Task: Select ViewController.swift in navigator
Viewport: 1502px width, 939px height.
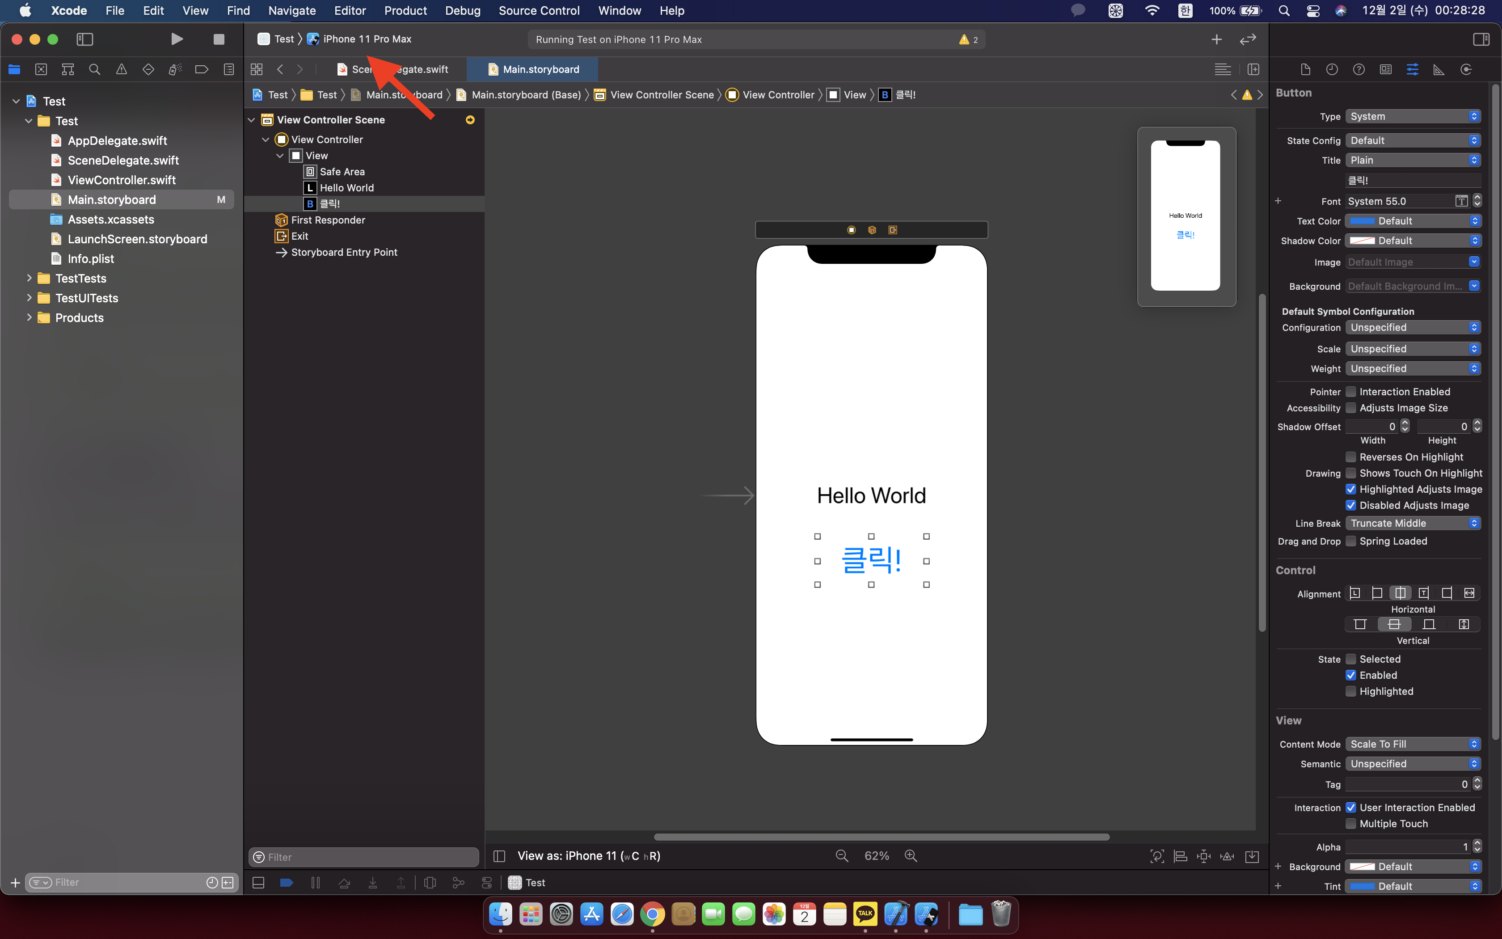Action: (122, 180)
